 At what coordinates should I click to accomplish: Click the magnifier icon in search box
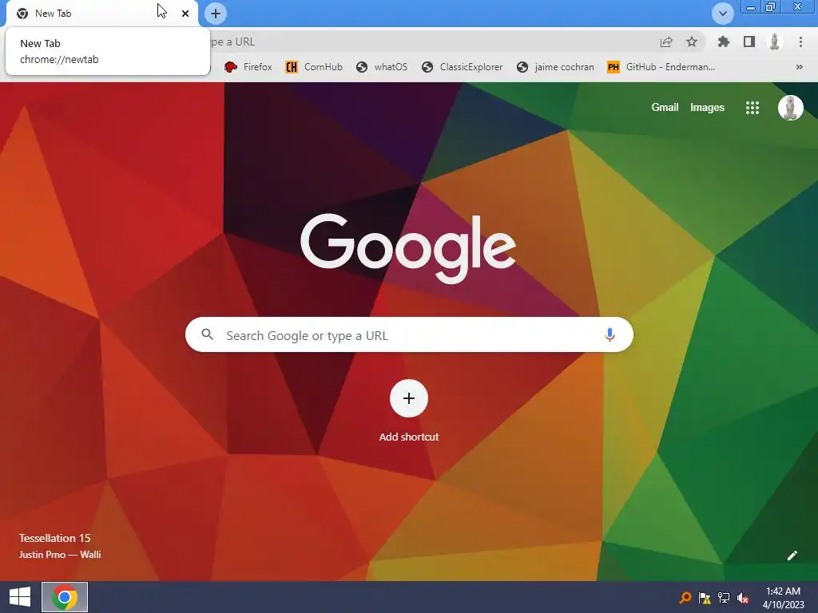click(208, 334)
